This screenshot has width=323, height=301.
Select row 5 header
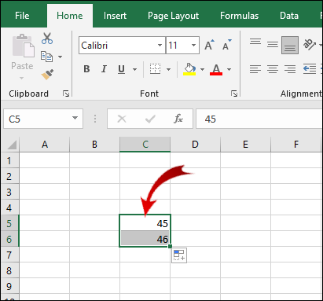pyautogui.click(x=10, y=223)
